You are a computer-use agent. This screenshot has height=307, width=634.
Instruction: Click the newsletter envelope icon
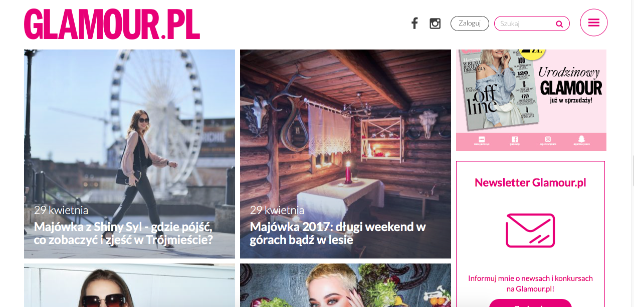click(530, 230)
